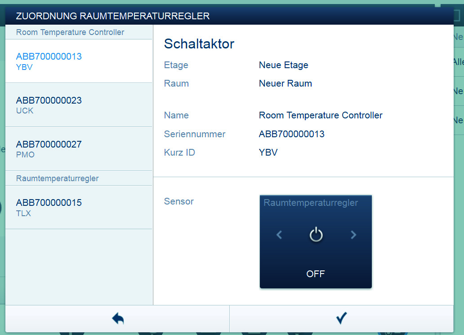Viewport: 464px width, 335px height.
Task: Click the Etage label
Action: coord(176,65)
